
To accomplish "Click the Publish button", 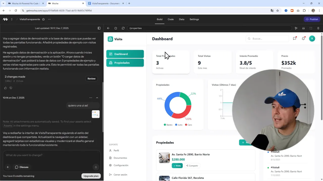I will pos(312,19).
